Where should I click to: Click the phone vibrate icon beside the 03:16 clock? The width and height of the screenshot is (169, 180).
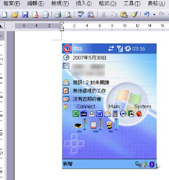coord(128,49)
